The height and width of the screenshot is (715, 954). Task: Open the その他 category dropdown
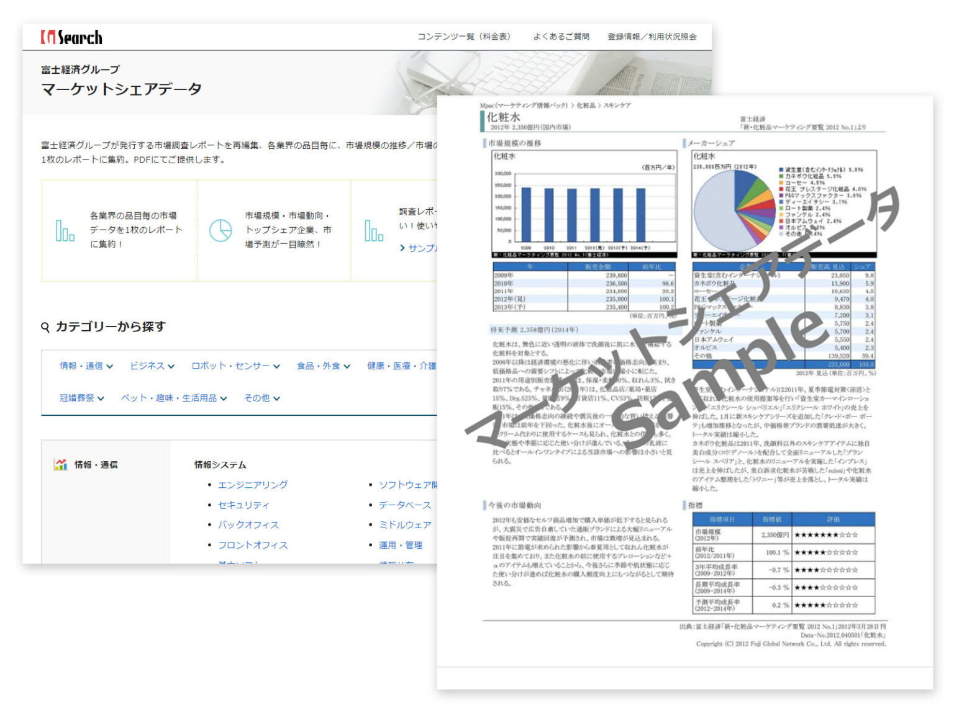pos(261,398)
